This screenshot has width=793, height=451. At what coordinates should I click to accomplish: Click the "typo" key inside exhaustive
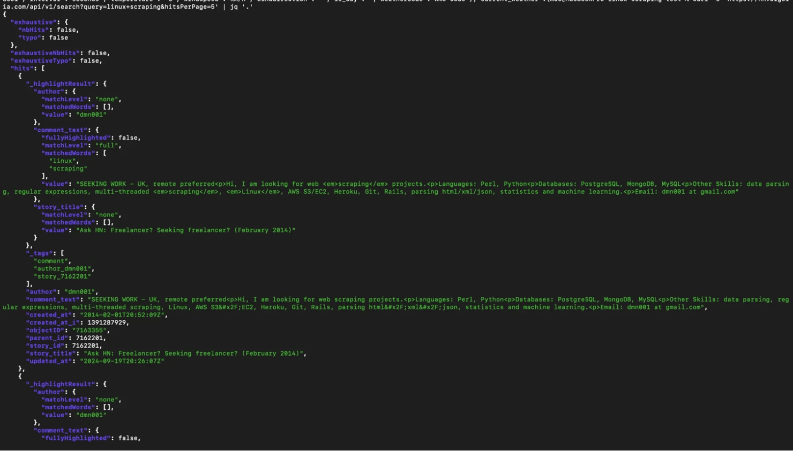pos(29,37)
